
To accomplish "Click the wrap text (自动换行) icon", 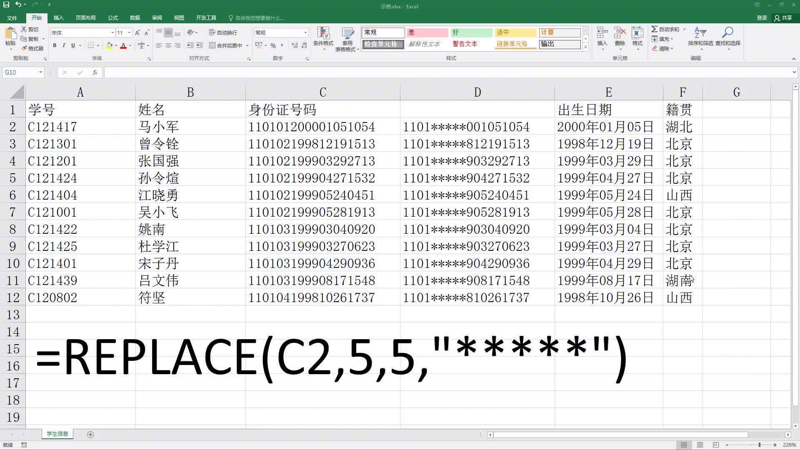I will click(224, 32).
